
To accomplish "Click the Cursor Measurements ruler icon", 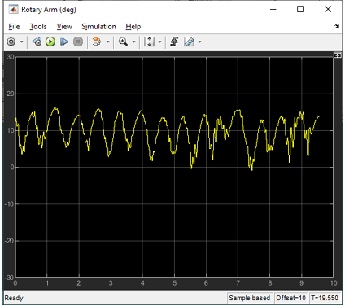I will pos(189,42).
